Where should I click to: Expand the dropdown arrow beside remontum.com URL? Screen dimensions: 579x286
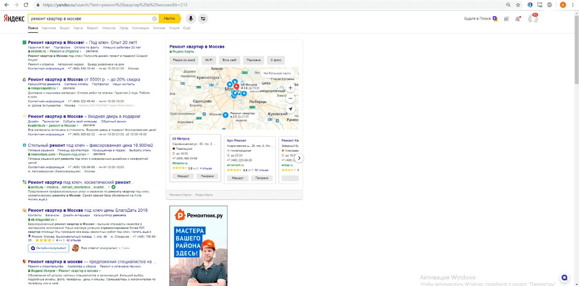88,154
